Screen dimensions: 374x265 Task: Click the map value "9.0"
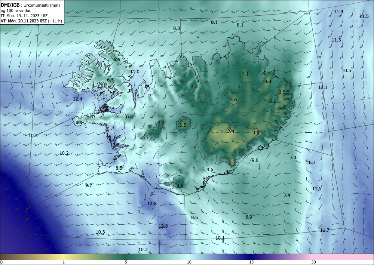pos(255,160)
